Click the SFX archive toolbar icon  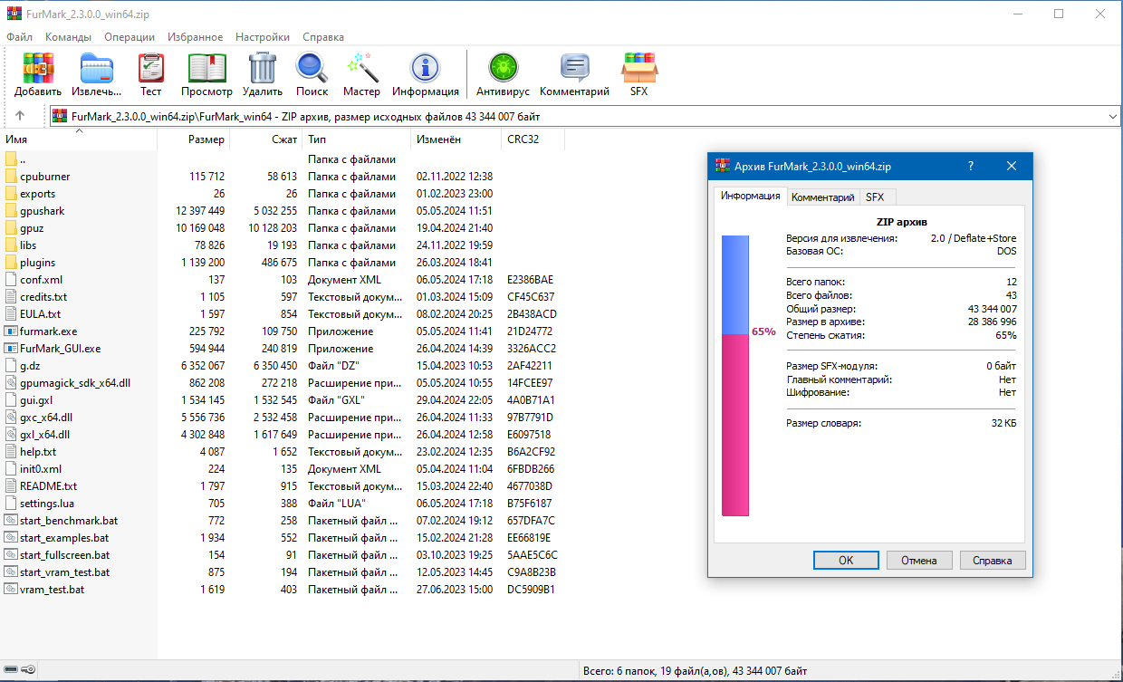click(x=639, y=68)
